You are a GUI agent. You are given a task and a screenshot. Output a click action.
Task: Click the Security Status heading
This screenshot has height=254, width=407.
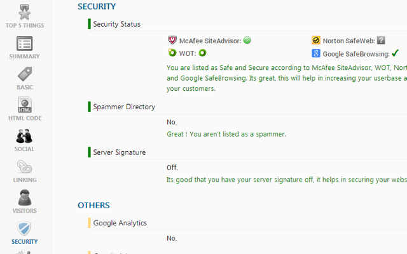pyautogui.click(x=116, y=24)
